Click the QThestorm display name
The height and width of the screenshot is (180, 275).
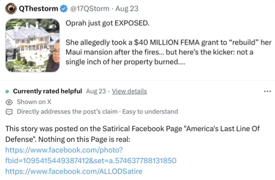38,9
